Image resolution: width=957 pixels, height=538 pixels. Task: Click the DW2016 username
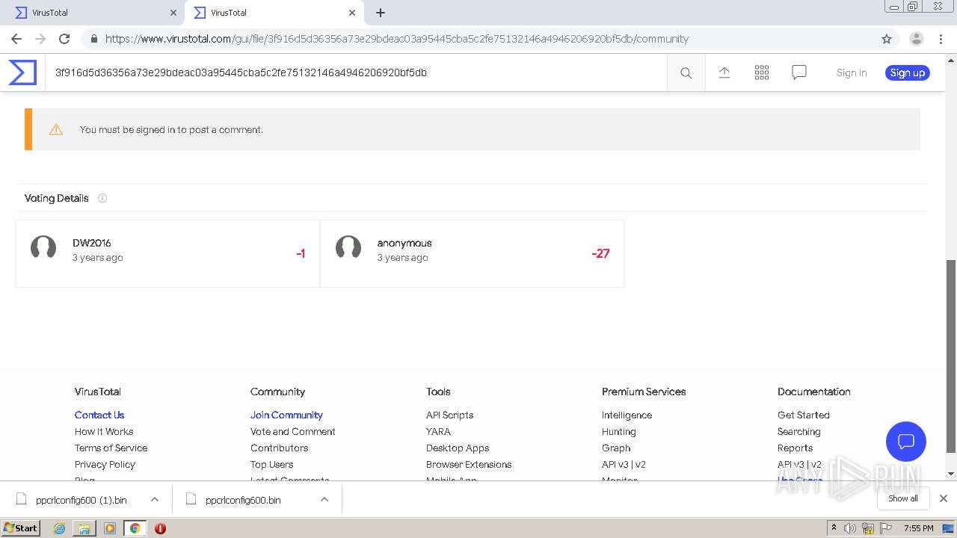pos(92,243)
